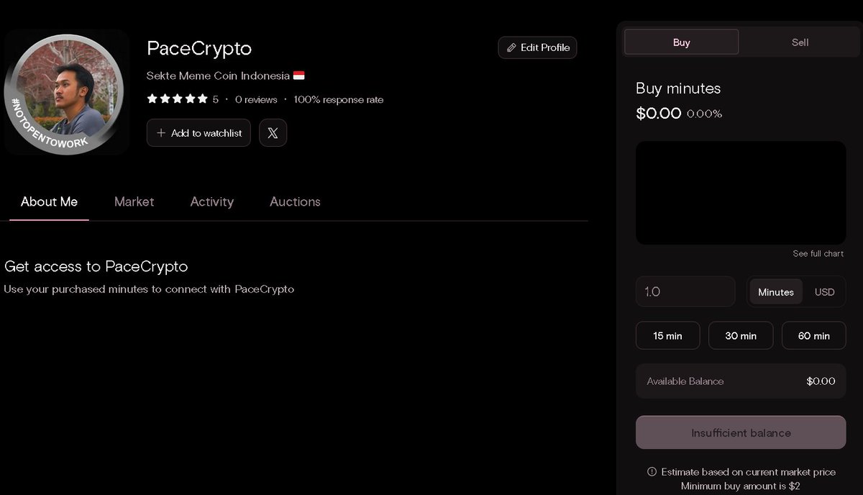Image resolution: width=863 pixels, height=495 pixels.
Task: Click the PaceCrypto profile name heading
Action: pos(199,48)
